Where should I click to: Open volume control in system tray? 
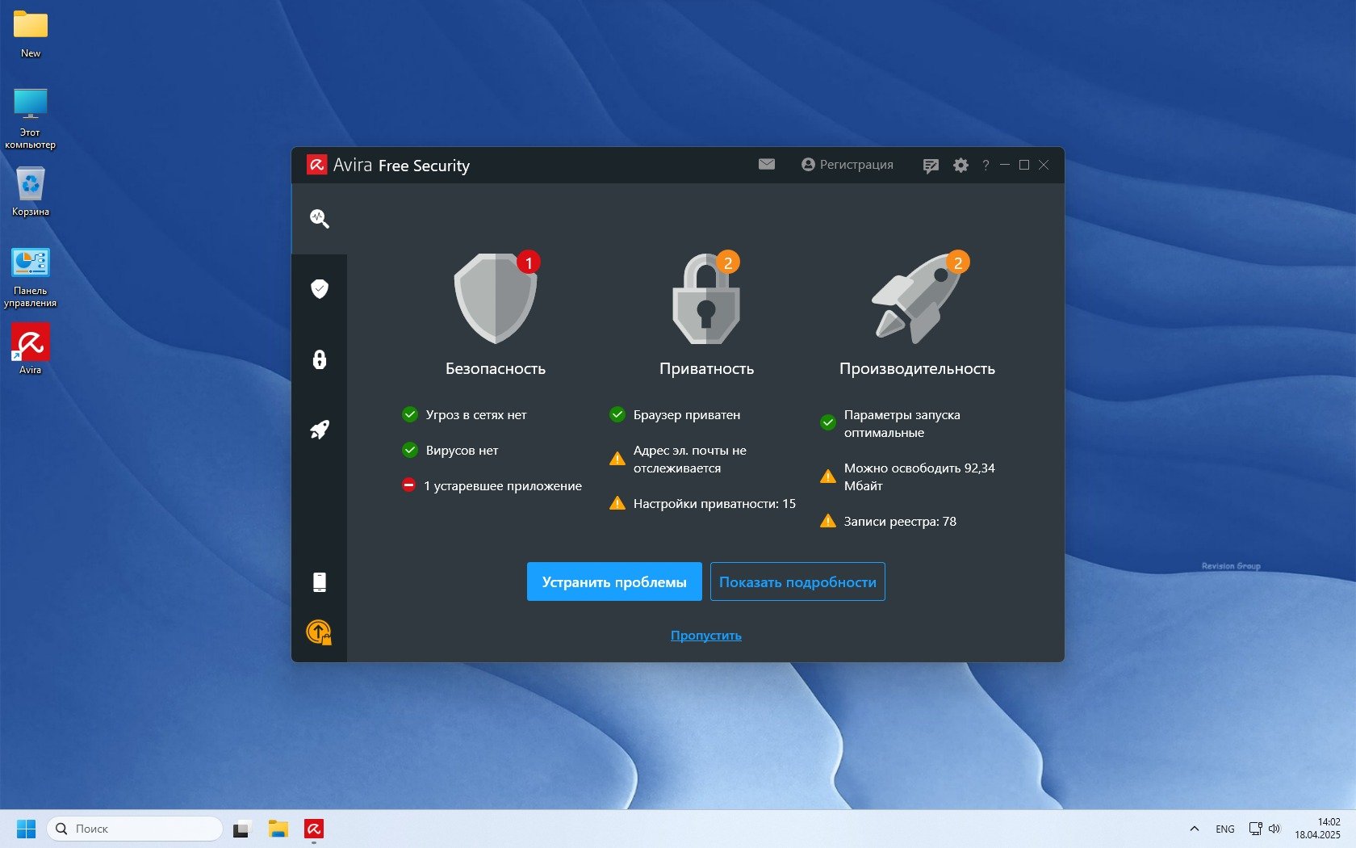point(1274,829)
